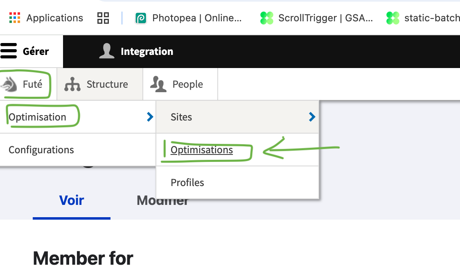The height and width of the screenshot is (268, 460).
Task: Select the Sites menu item
Action: pyautogui.click(x=181, y=117)
